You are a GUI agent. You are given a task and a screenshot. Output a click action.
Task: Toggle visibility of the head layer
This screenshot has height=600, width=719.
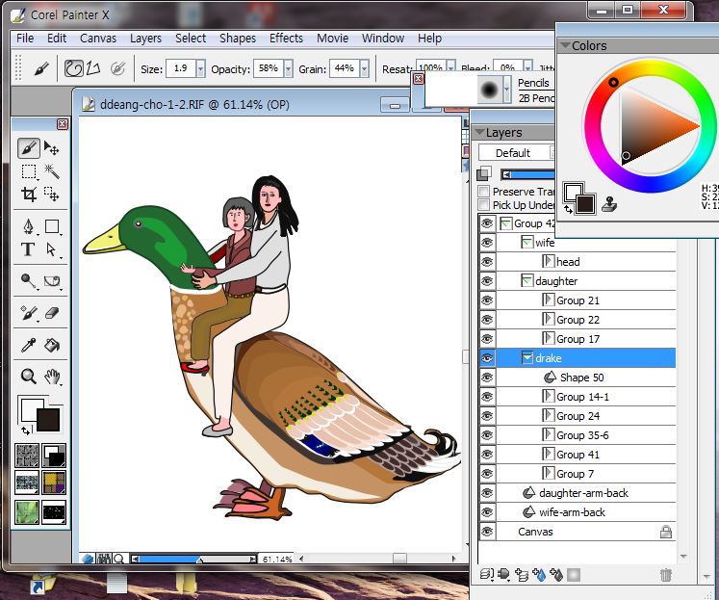point(487,262)
